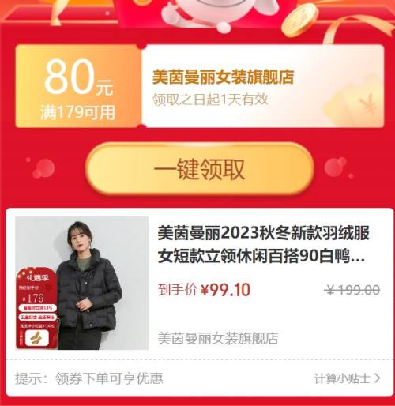Tap the gold coin icon at top
Viewport: 395px width, 406px height.
[299, 21]
